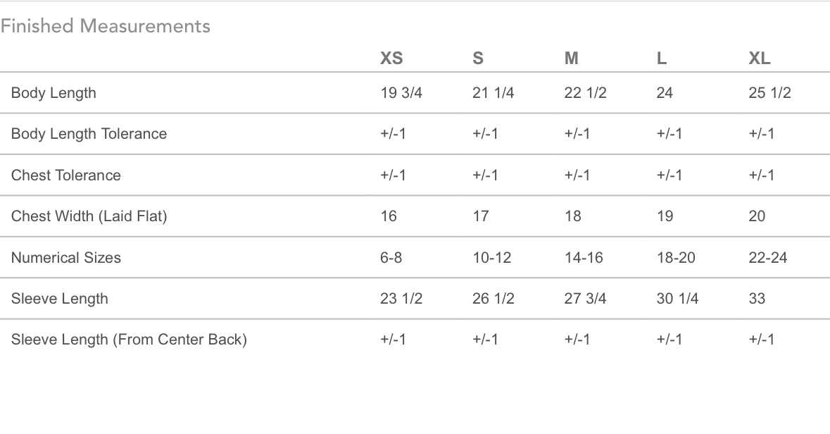Image resolution: width=830 pixels, height=434 pixels.
Task: Select the S size column header
Action: tap(478, 58)
